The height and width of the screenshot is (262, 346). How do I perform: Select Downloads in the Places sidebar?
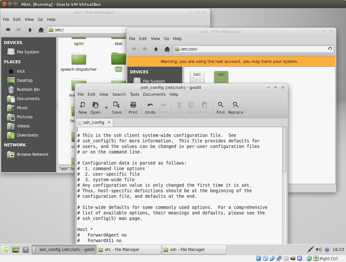click(27, 135)
